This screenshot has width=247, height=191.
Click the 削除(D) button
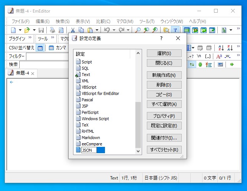(164, 85)
